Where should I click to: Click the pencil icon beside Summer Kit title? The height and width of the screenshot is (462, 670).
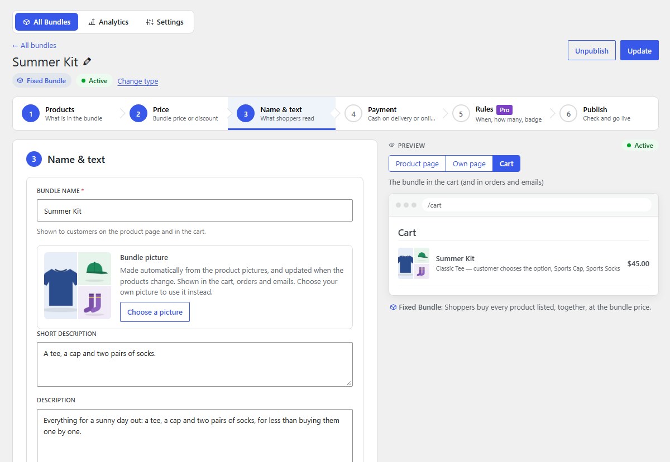point(87,61)
